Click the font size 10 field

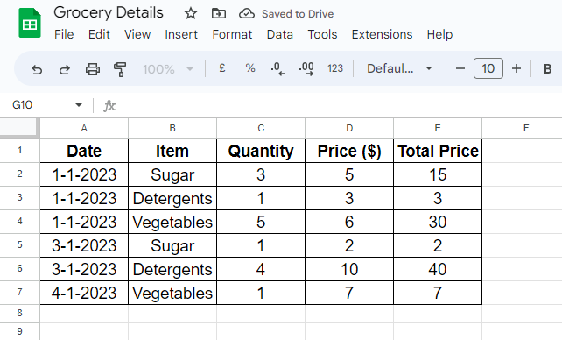coord(488,68)
